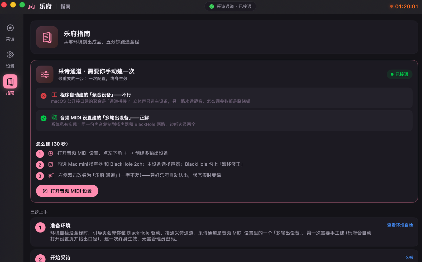Click the 三步上手 section label
Image resolution: width=422 pixels, height=262 pixels.
[x=39, y=212]
